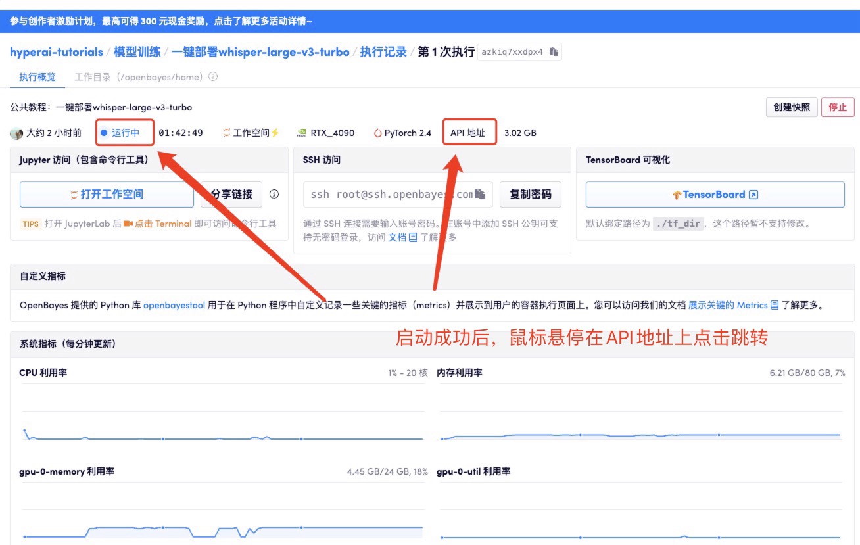Click the NVIDIA icon beside RTX_4090
Screen dimensions: 860x545
coord(302,133)
